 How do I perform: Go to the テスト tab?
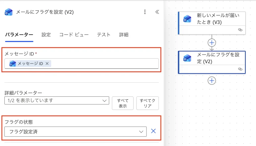104,35
